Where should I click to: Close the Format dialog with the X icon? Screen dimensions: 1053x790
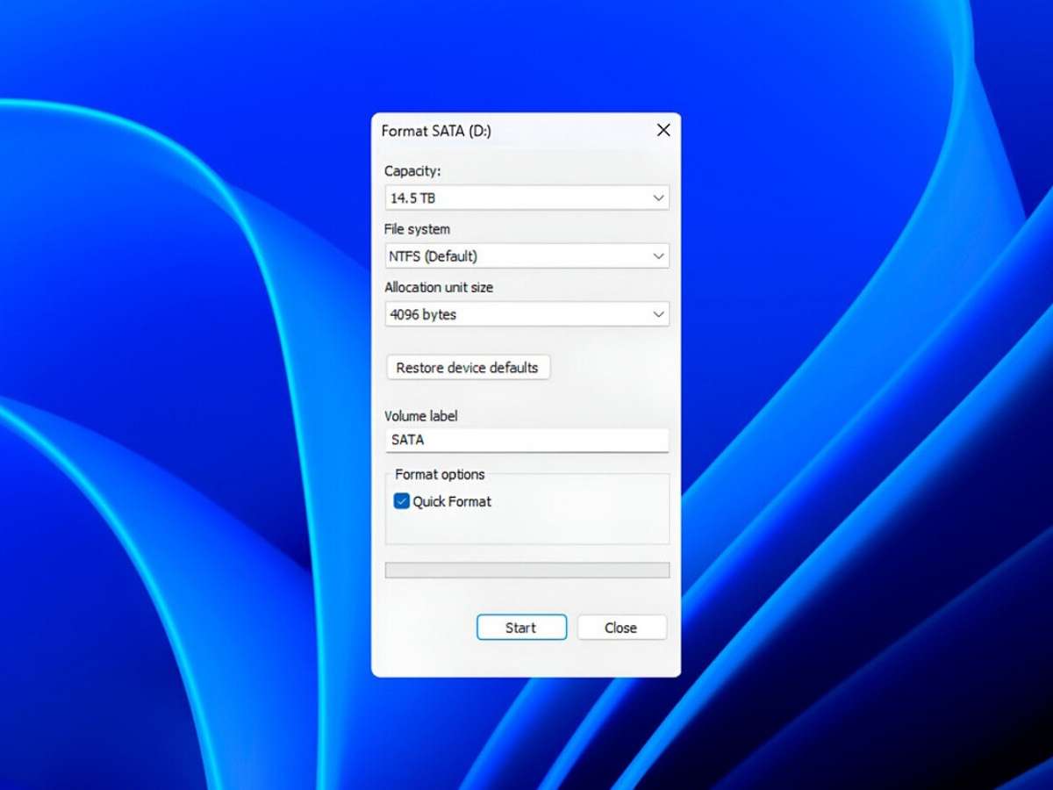[663, 130]
